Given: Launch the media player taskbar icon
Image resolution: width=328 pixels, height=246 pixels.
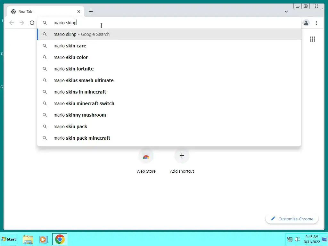Looking at the screenshot, I should coord(44,239).
